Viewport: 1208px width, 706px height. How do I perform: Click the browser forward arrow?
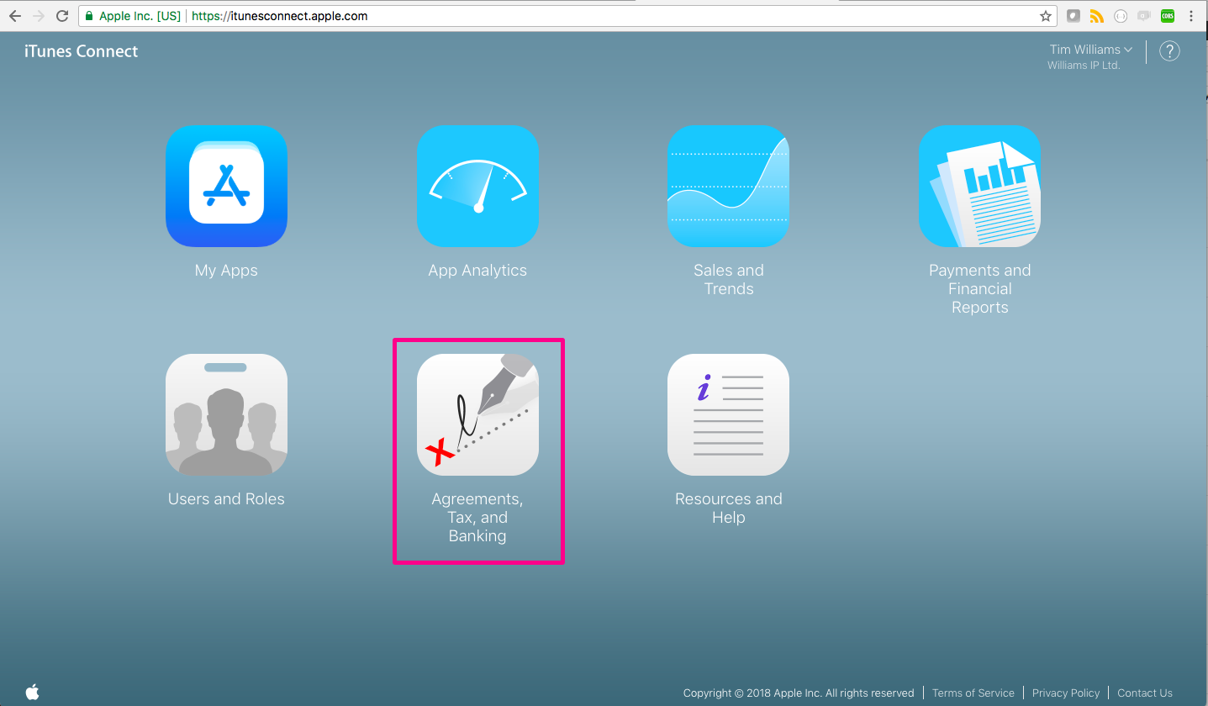point(38,16)
